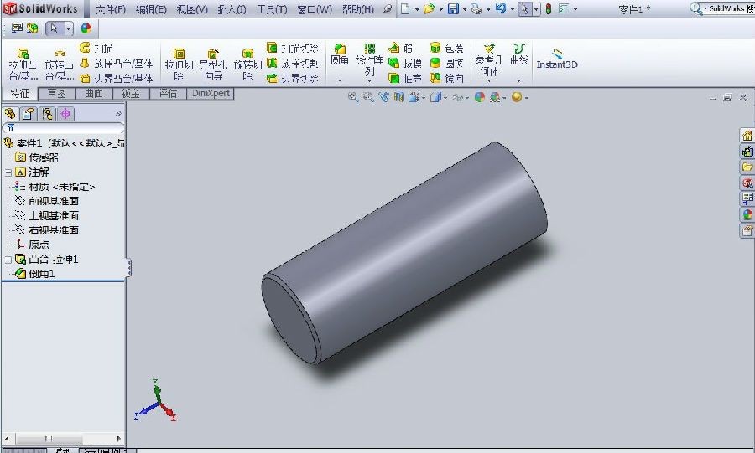Toggle the pin next to Help menu

pyautogui.click(x=387, y=9)
